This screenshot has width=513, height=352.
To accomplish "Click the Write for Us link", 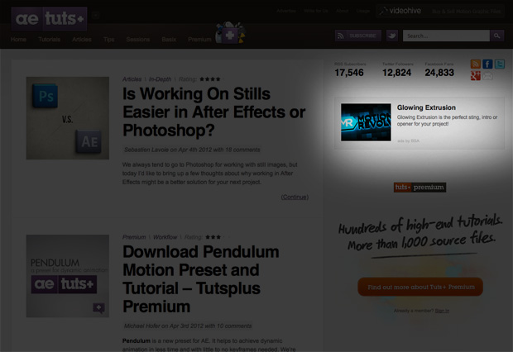I will 316,11.
